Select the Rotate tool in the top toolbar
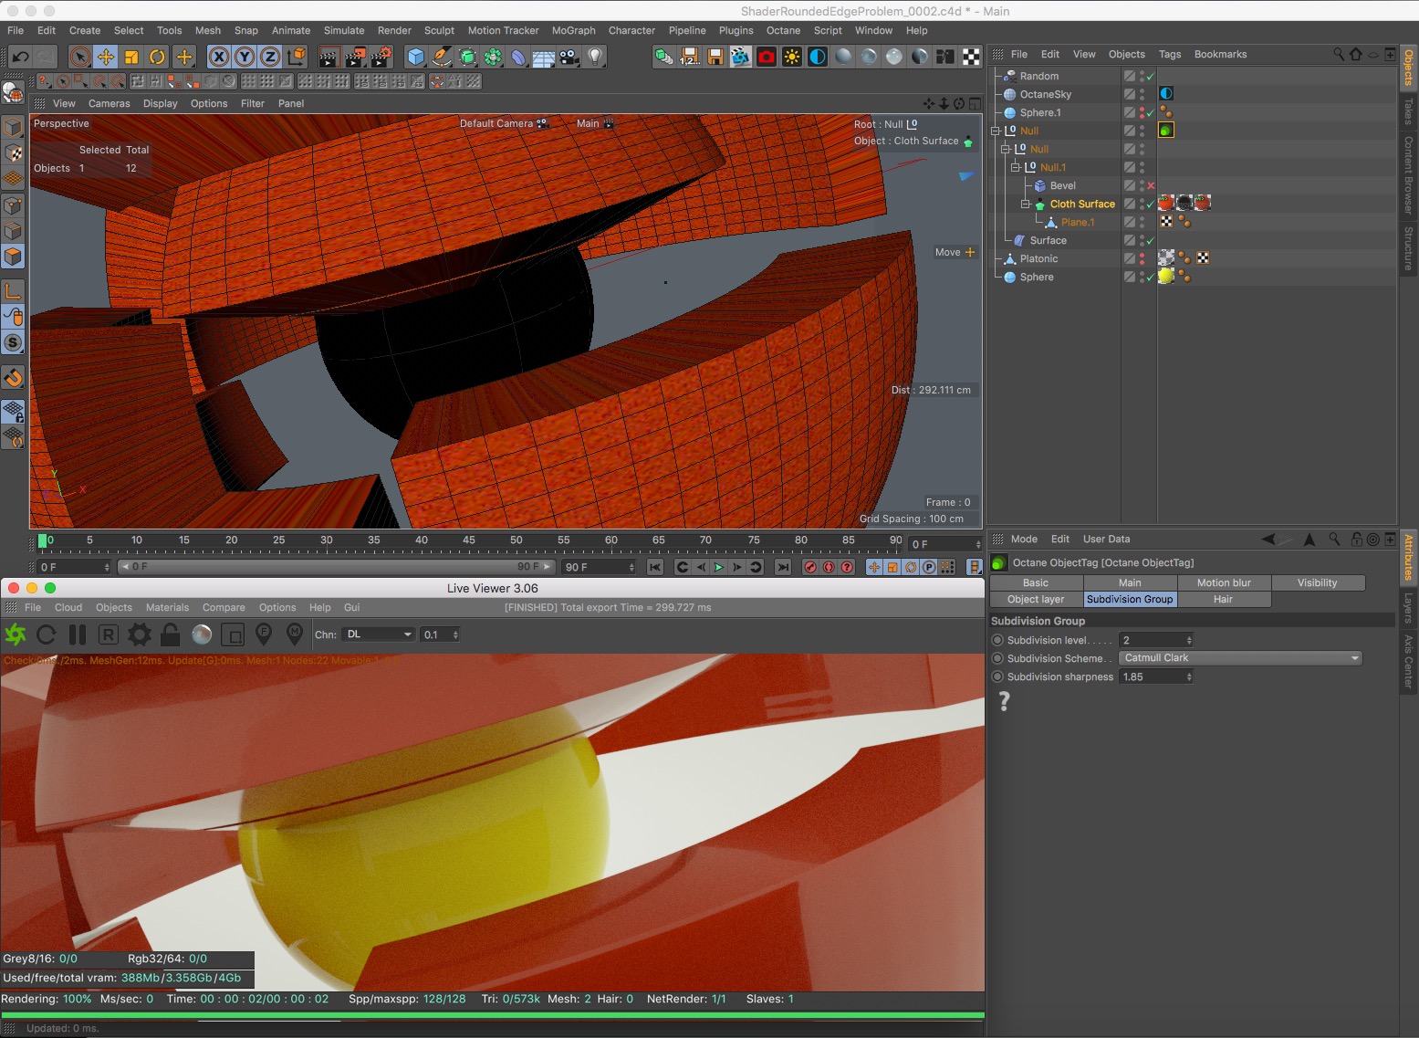This screenshot has height=1038, width=1419. [157, 57]
